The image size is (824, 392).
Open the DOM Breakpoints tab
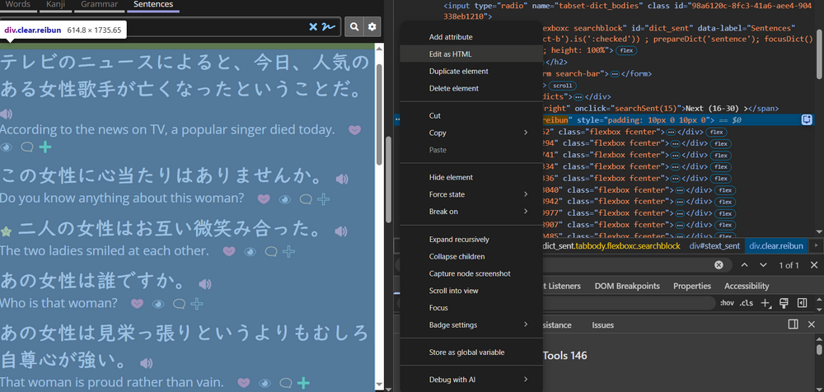pos(627,286)
